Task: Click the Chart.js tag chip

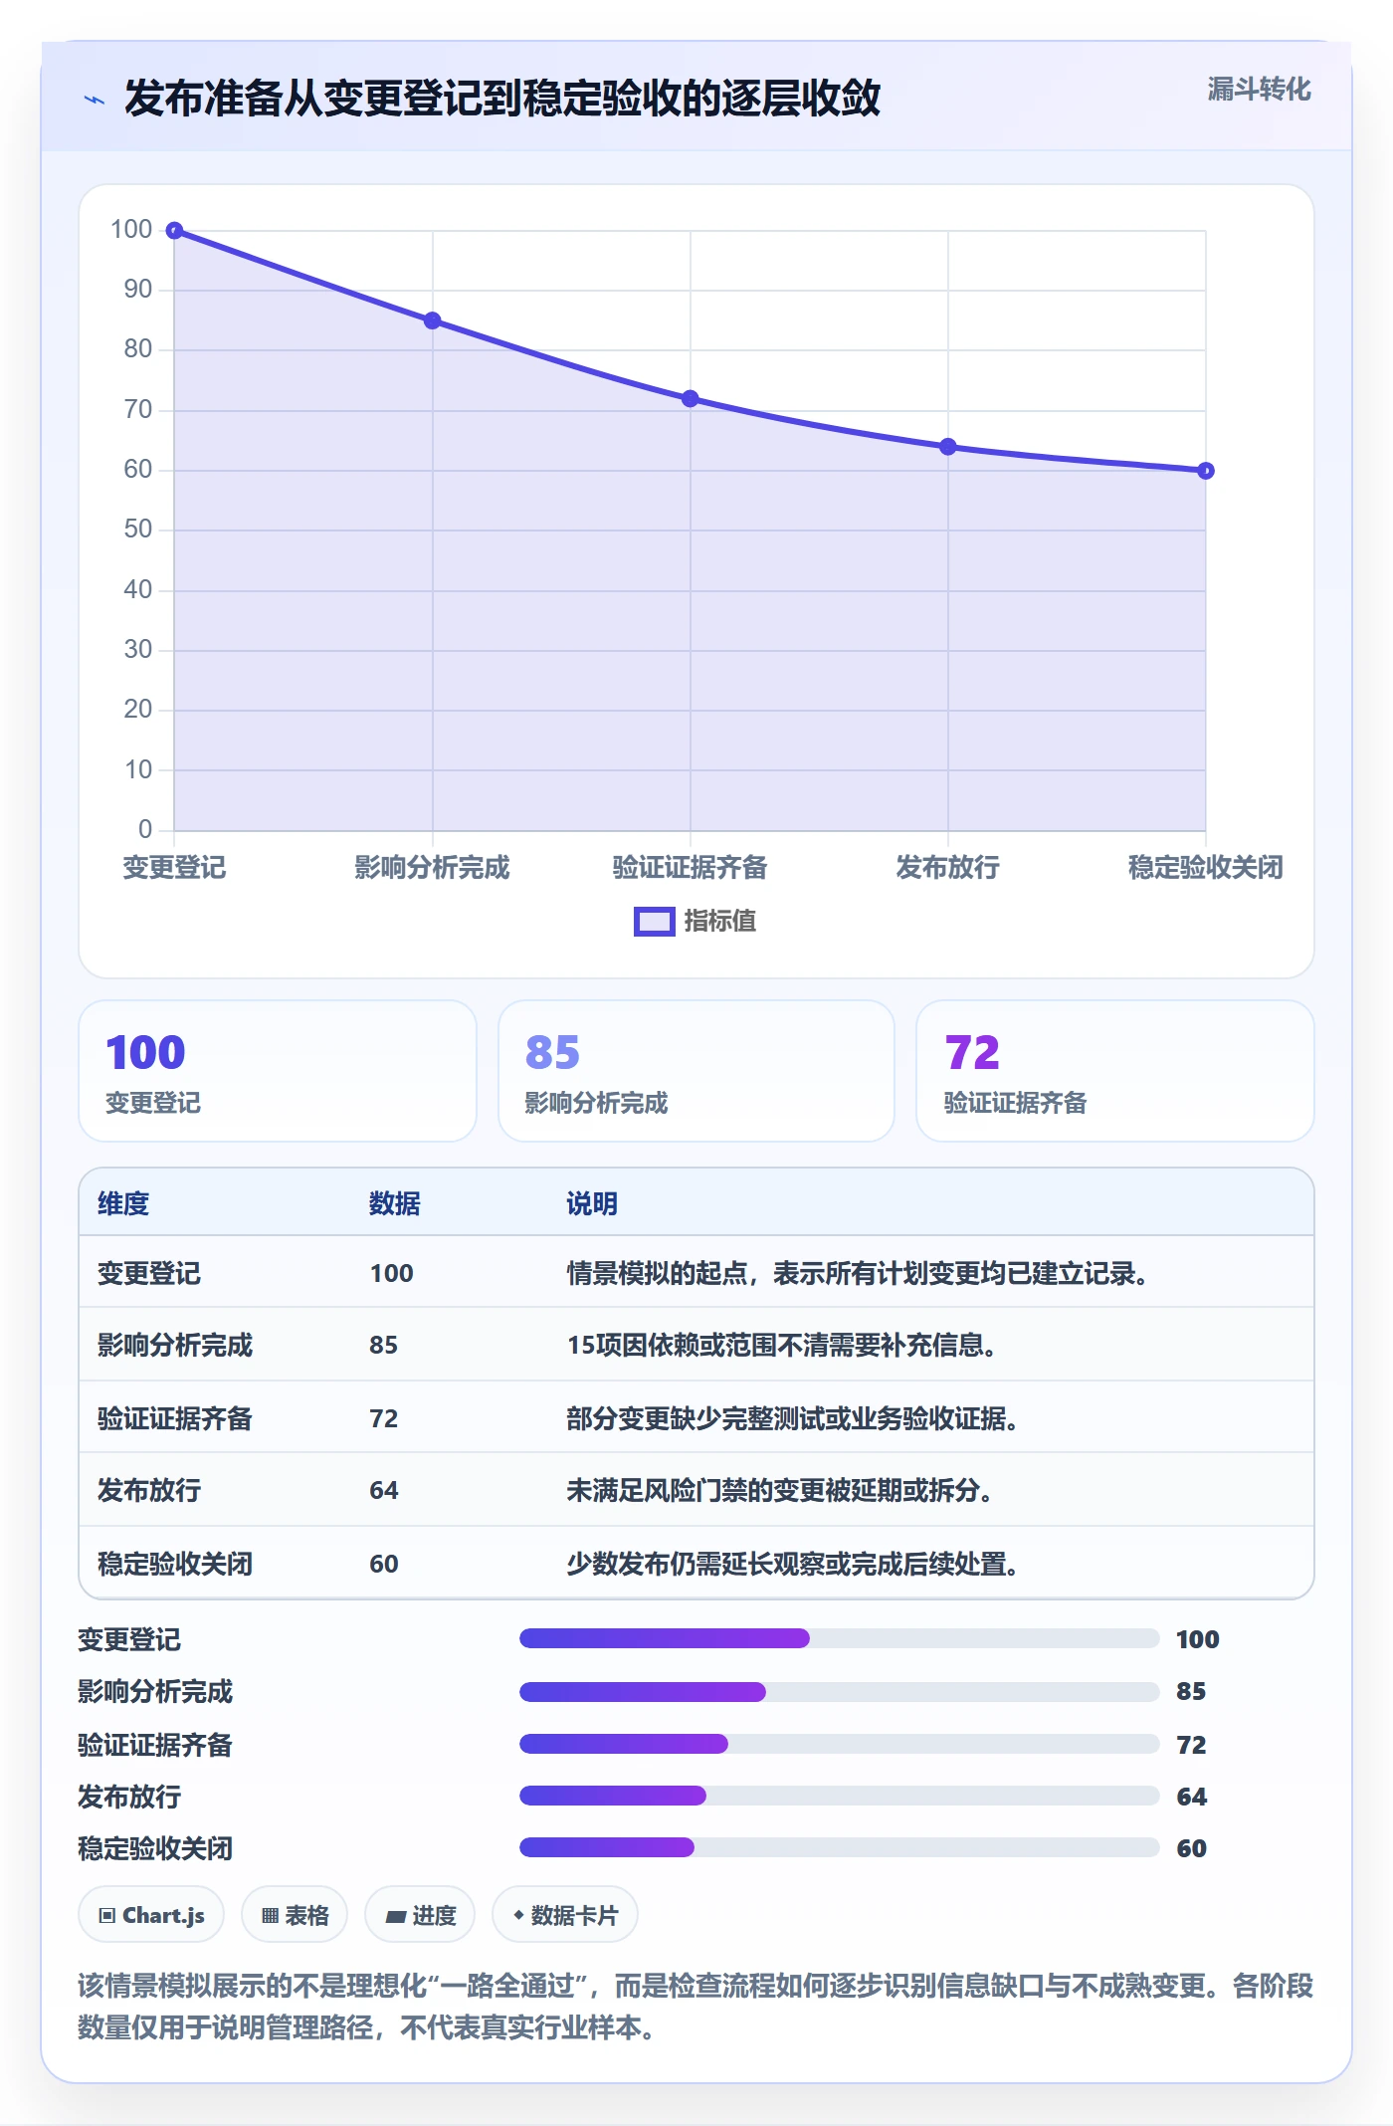Action: (151, 1915)
